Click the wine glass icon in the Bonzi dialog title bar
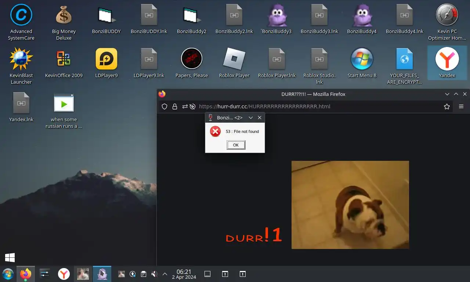The width and height of the screenshot is (470, 282). 210,117
